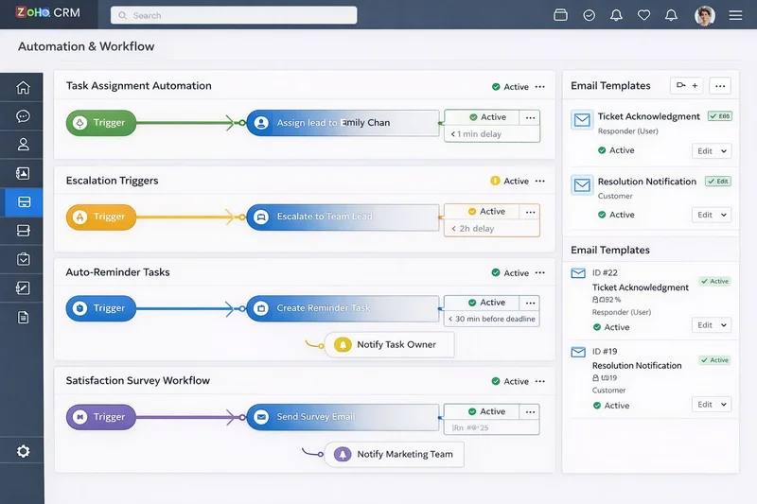Click the green Trigger node
Screen dimensions: 757x504
(101, 123)
